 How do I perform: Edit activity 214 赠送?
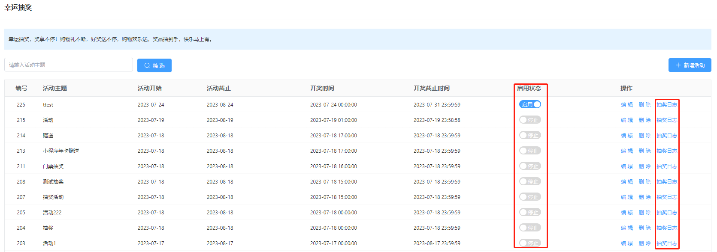(626, 136)
